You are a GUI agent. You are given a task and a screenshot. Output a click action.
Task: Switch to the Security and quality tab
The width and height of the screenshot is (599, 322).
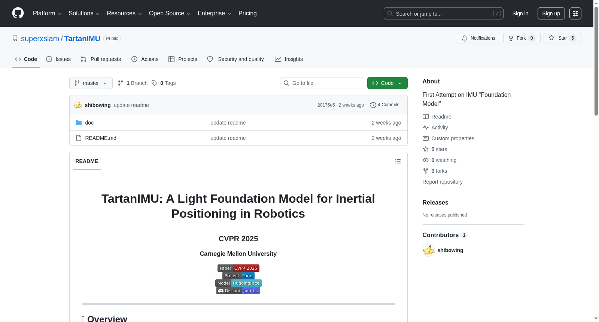coord(235,59)
